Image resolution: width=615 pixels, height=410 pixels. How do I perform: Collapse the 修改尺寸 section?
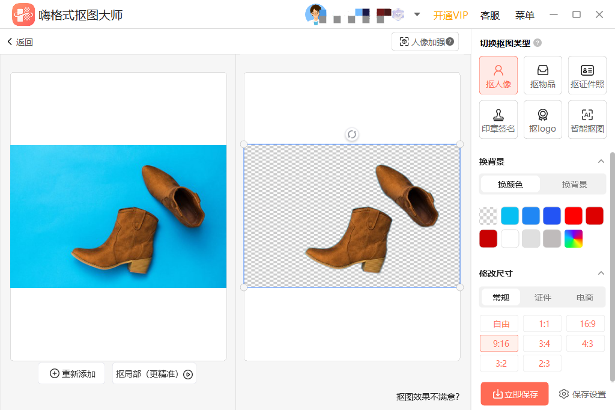601,273
